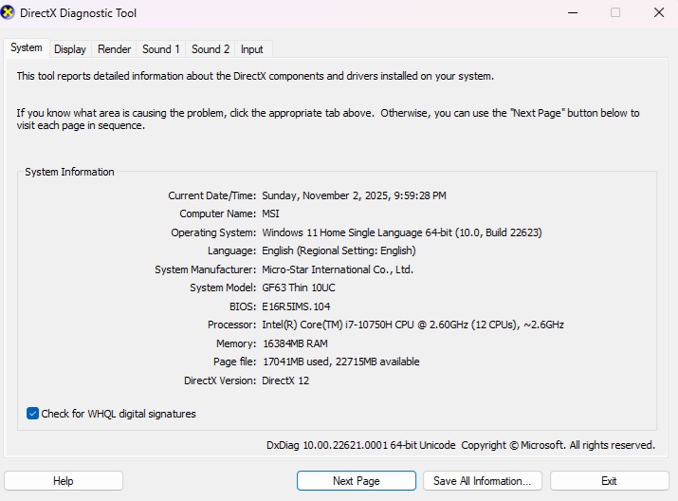
Task: Click the Help button
Action: (x=64, y=481)
